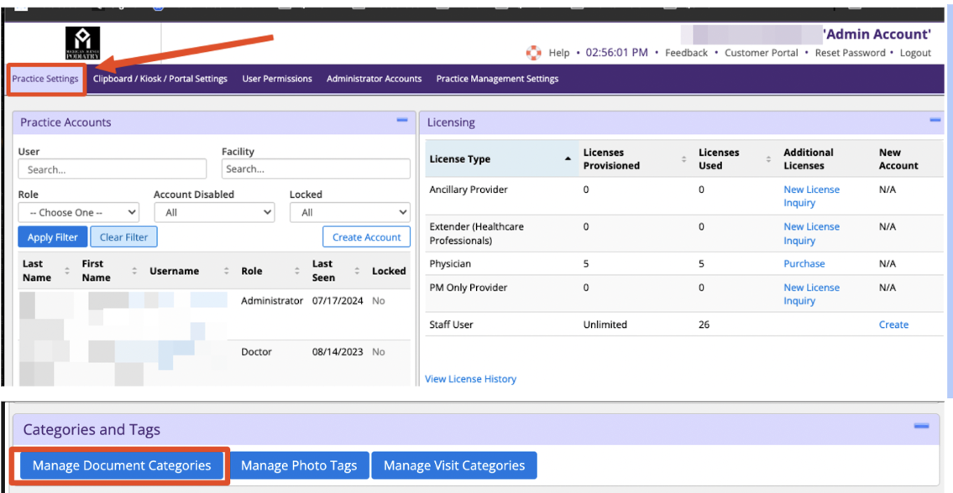Viewport: 953px width, 493px height.
Task: Open the Account Disabled dropdown
Action: (214, 213)
